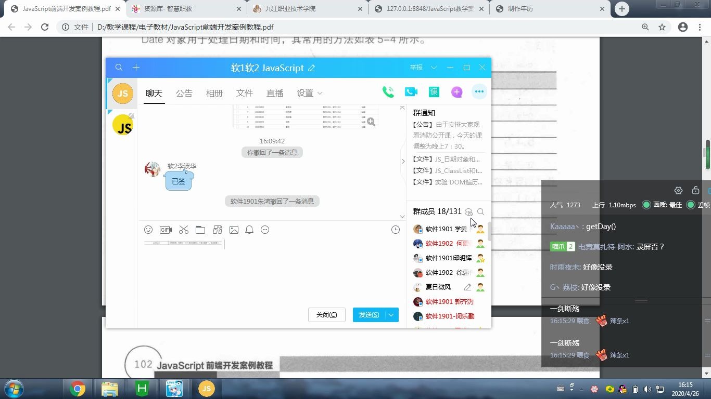The width and height of the screenshot is (711, 399).
Task: Toggle the window shake bell icon
Action: coord(249,230)
